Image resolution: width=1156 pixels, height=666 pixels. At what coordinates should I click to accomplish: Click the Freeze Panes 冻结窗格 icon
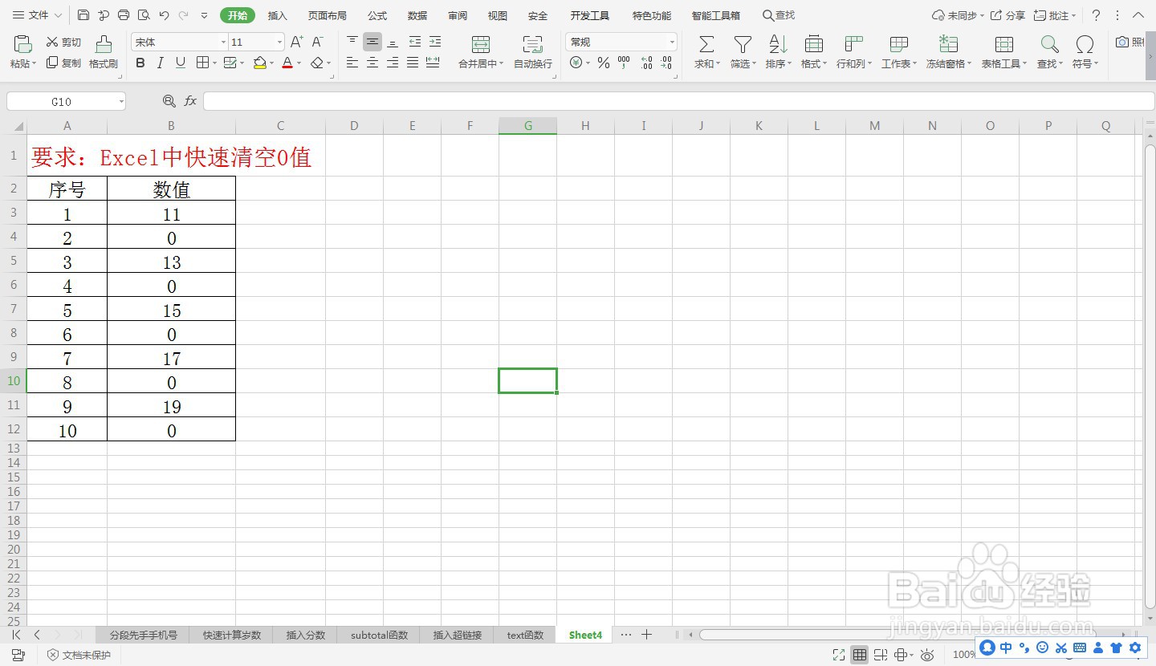948,44
